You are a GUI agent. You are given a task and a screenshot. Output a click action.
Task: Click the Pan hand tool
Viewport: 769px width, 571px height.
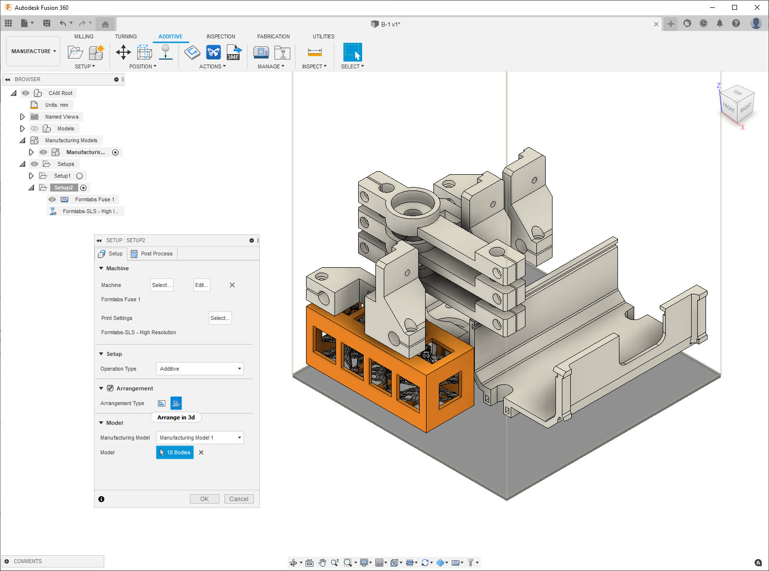coord(322,562)
